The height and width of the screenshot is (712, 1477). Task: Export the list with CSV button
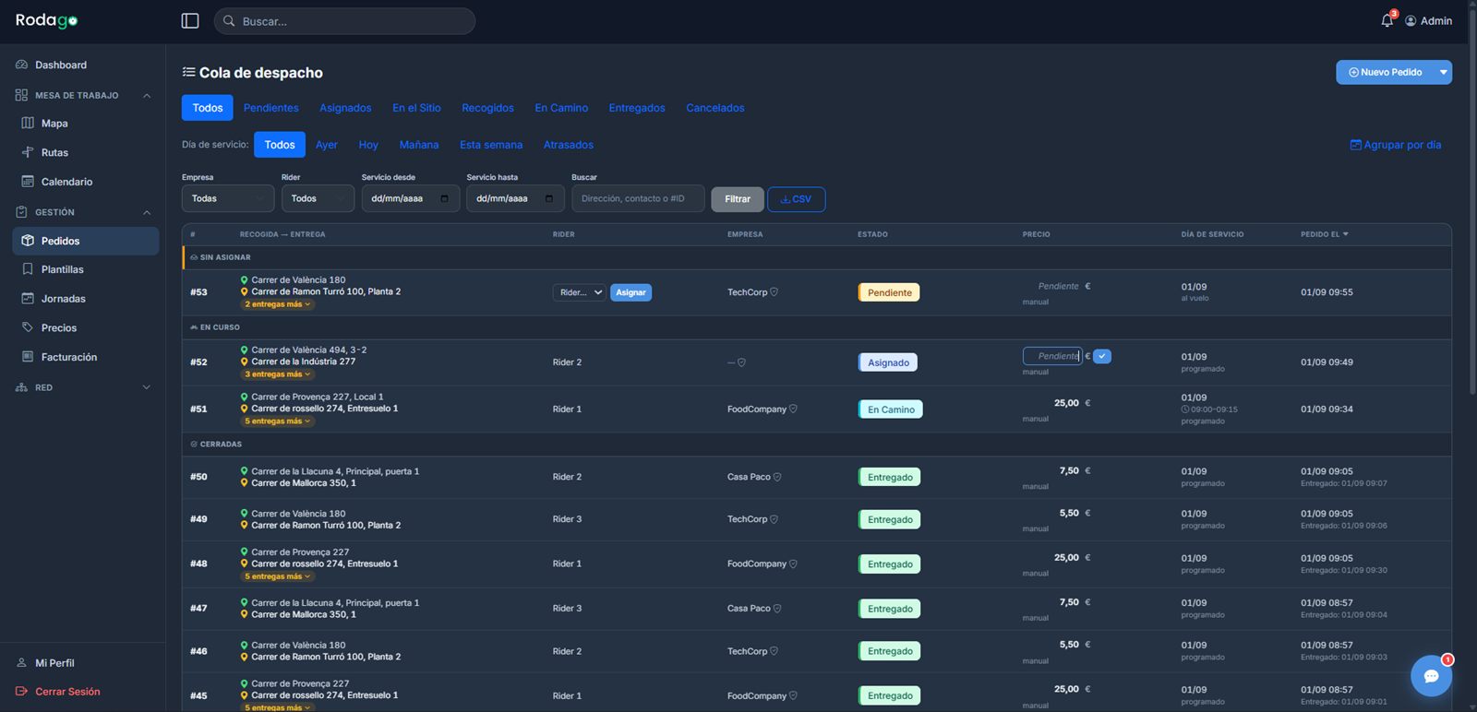click(797, 199)
